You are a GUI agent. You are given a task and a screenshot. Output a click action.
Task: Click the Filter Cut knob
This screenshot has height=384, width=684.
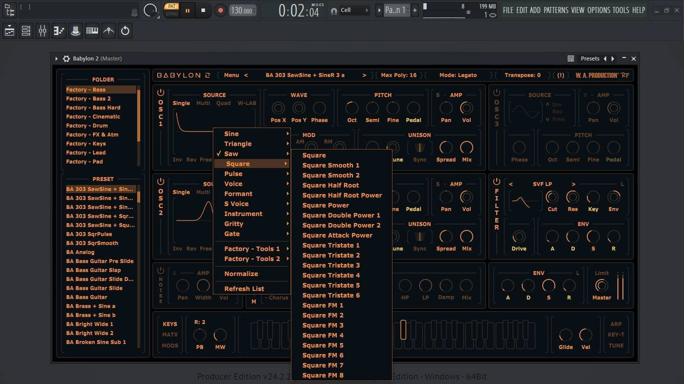(x=552, y=197)
